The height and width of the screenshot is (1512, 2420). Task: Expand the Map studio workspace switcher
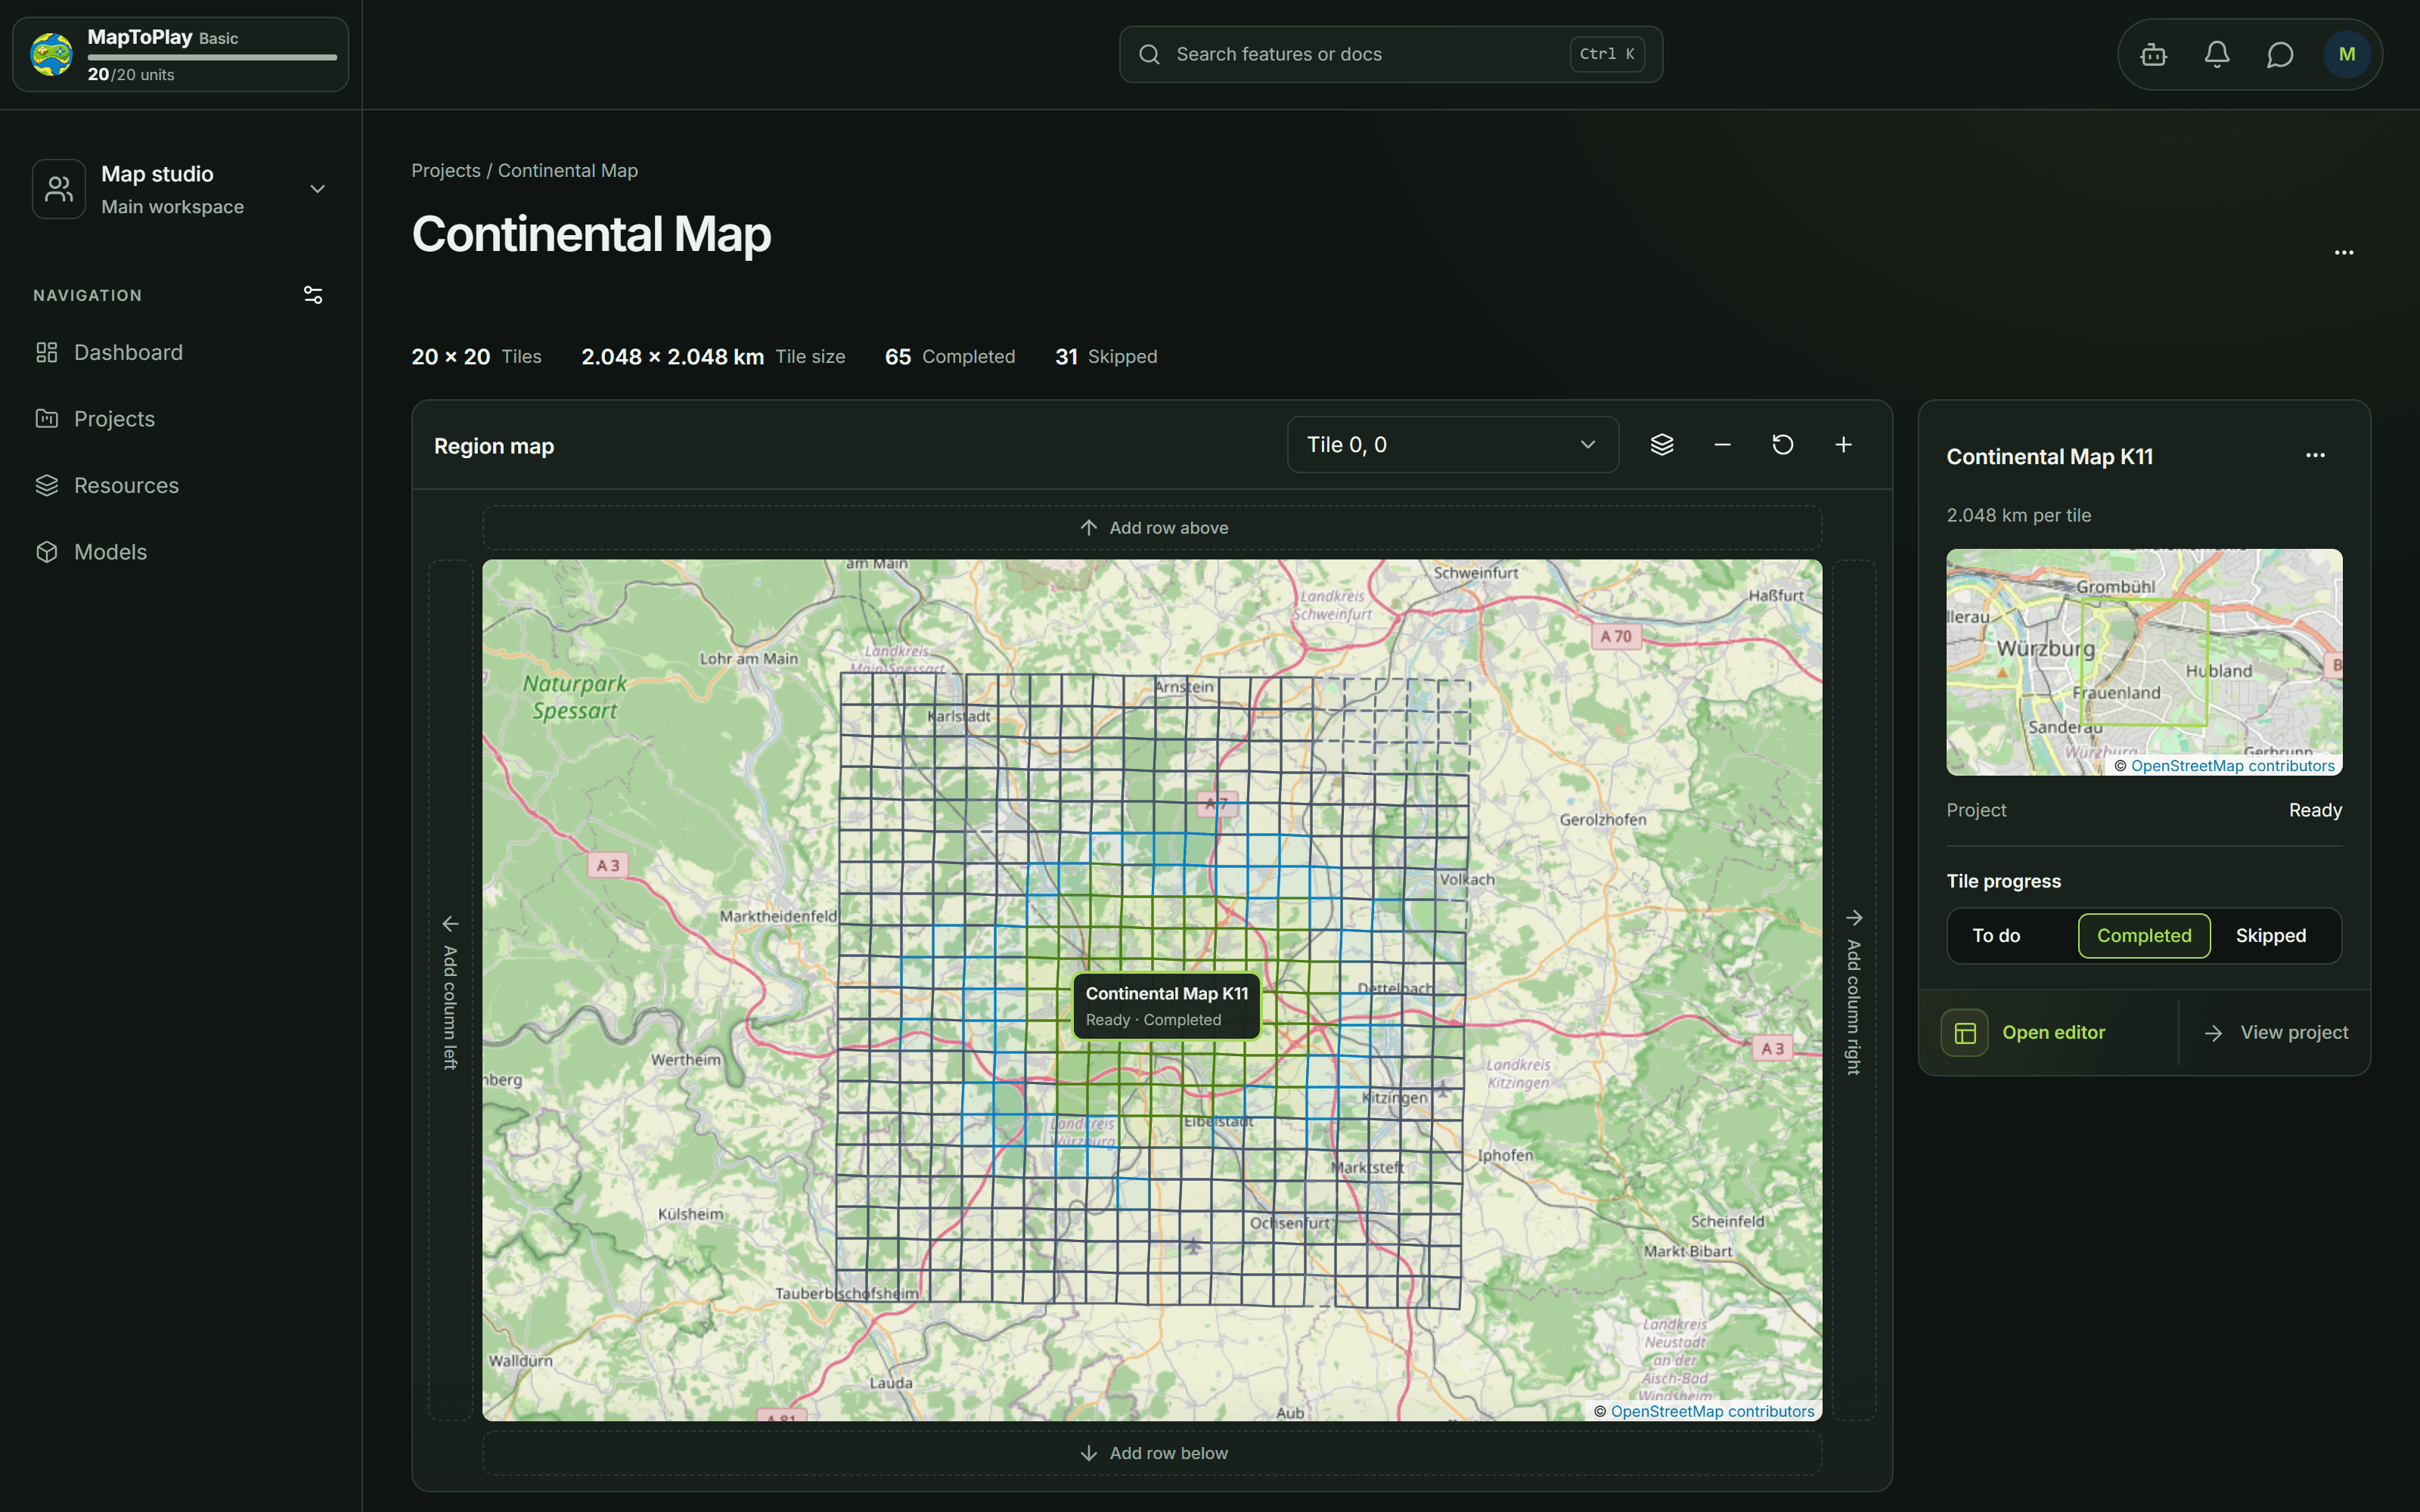181,189
